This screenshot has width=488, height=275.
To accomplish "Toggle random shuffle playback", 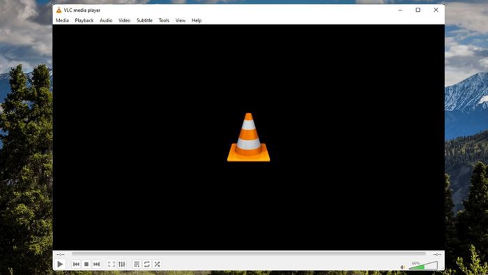I will [157, 264].
